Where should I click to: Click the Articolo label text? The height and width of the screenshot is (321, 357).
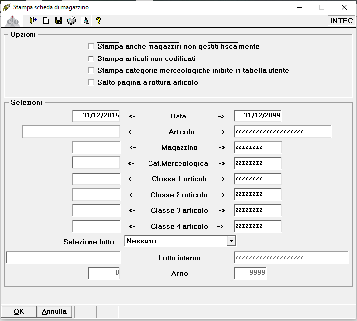tap(181, 132)
